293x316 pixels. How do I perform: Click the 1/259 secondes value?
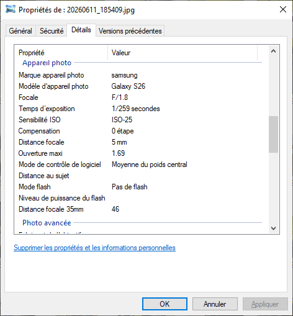[x=136, y=109]
